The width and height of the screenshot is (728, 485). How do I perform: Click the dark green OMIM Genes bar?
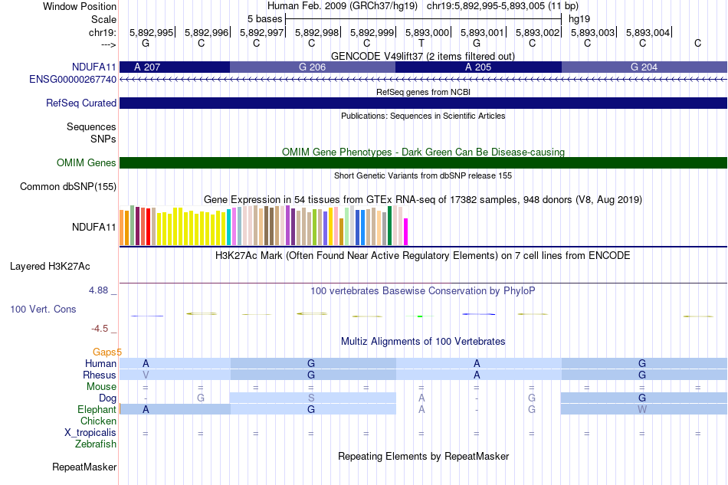coord(423,163)
